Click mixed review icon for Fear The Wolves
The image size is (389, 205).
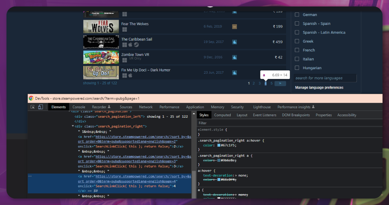click(x=234, y=27)
